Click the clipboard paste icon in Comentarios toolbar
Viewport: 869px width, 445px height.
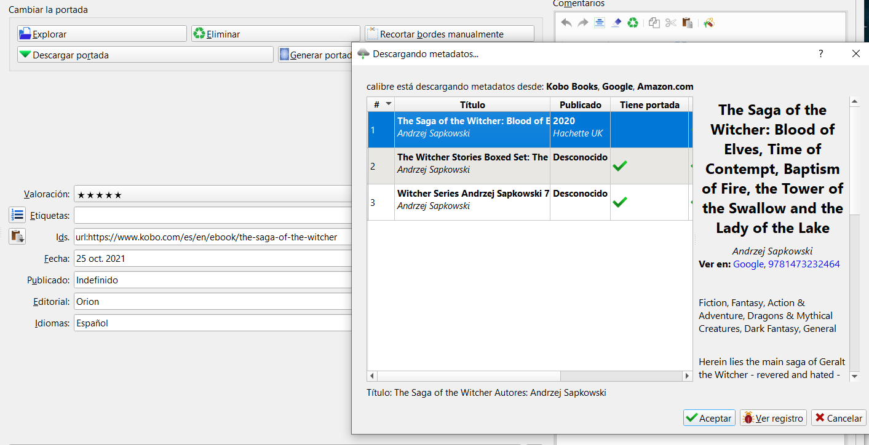688,23
